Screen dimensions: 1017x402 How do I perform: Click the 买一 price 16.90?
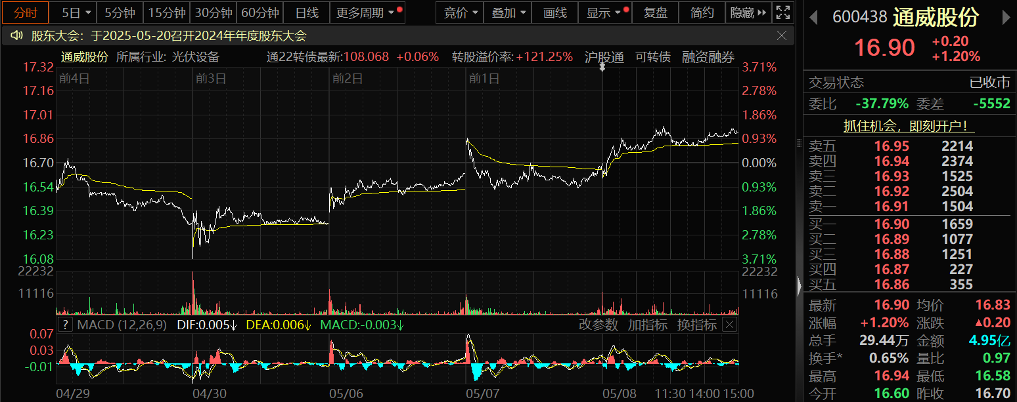coord(892,224)
